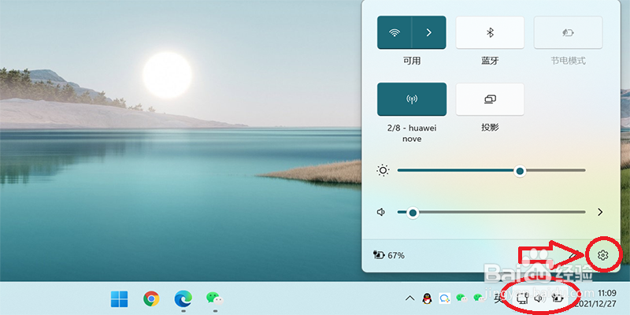630x315 pixels.
Task: Show hidden tray icons with the up chevron
Action: (x=409, y=298)
